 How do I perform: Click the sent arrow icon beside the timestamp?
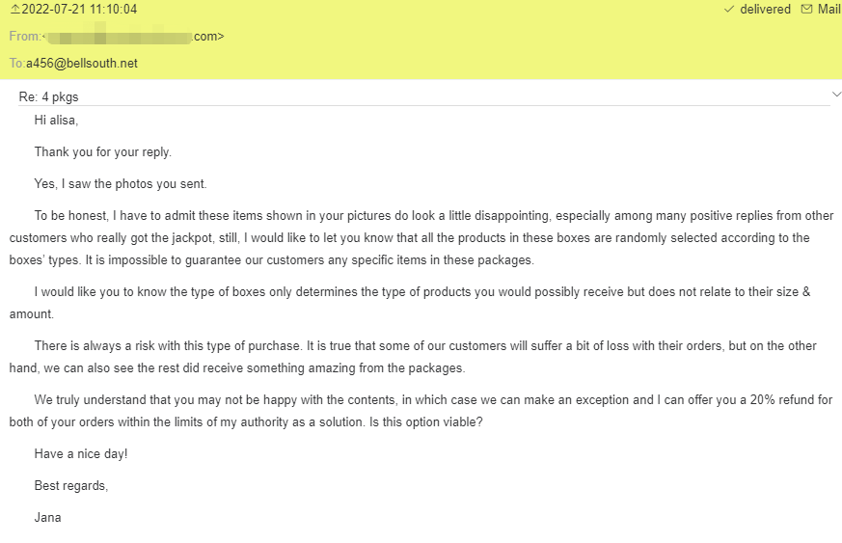pos(14,10)
